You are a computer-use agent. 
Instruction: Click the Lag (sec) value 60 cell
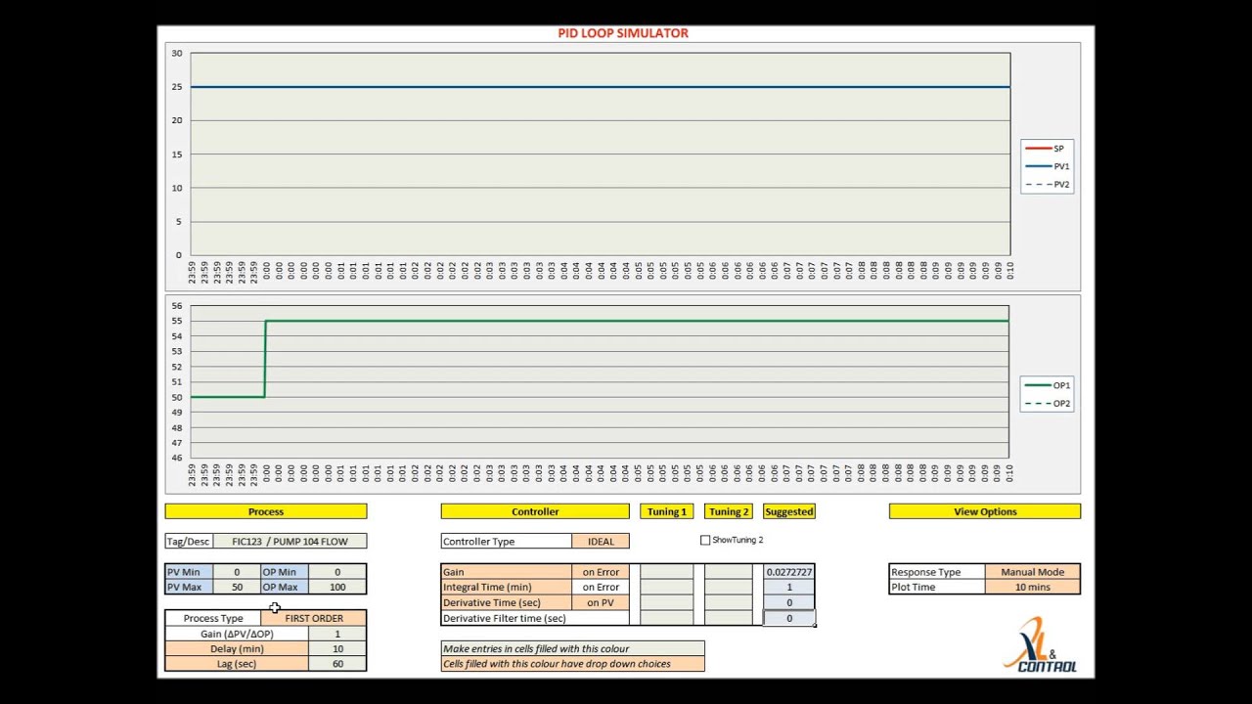click(x=337, y=664)
